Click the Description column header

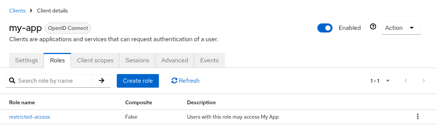[201, 102]
